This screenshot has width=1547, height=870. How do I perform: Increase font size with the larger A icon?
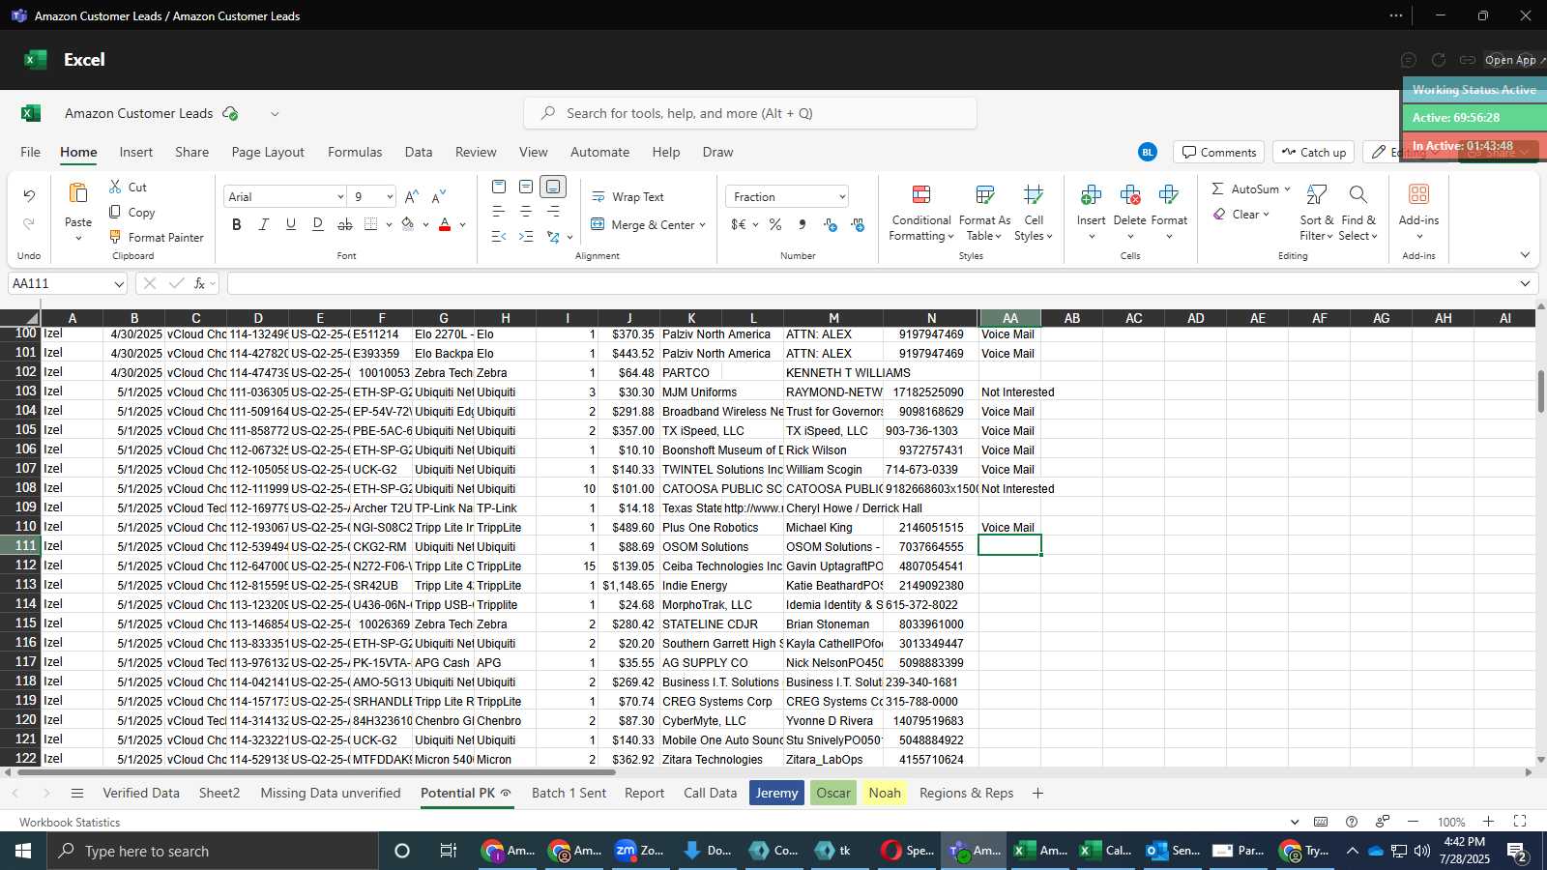tap(412, 196)
